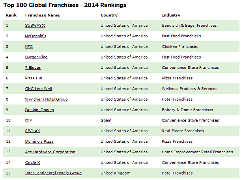The width and height of the screenshot is (243, 180).
Task: Open the RE/MAX franchise link
Action: pos(32,131)
